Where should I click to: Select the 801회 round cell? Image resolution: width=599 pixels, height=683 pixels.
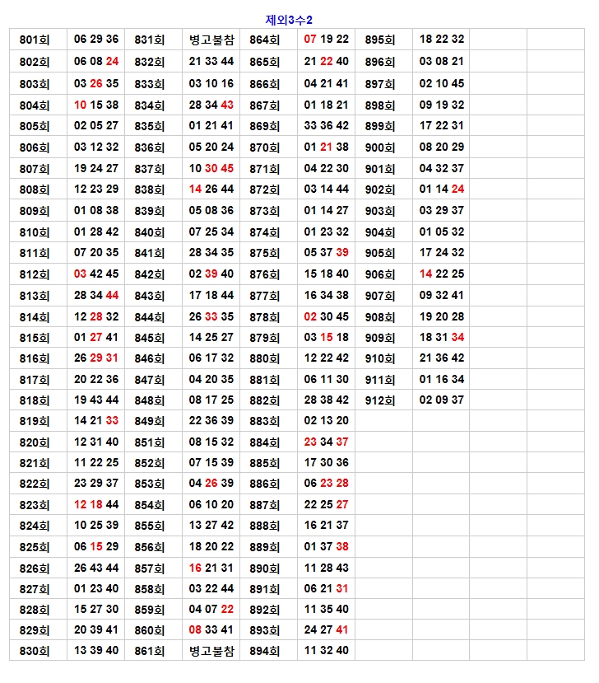[35, 40]
